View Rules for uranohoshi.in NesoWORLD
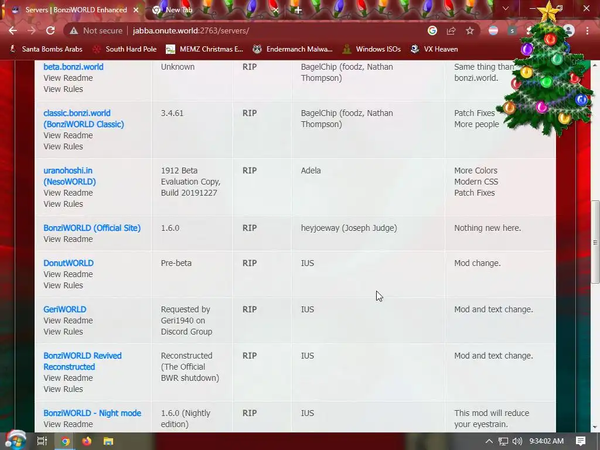Viewport: 600px width, 450px height. 63,203
